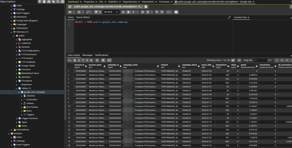This screenshot has width=292, height=148.
Task: Open the Notifications tab
Action: click(102, 55)
